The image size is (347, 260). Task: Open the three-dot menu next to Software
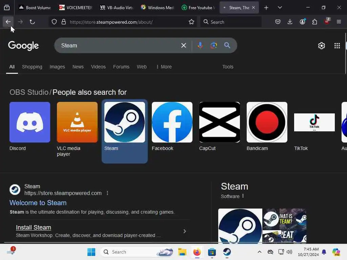point(243,196)
